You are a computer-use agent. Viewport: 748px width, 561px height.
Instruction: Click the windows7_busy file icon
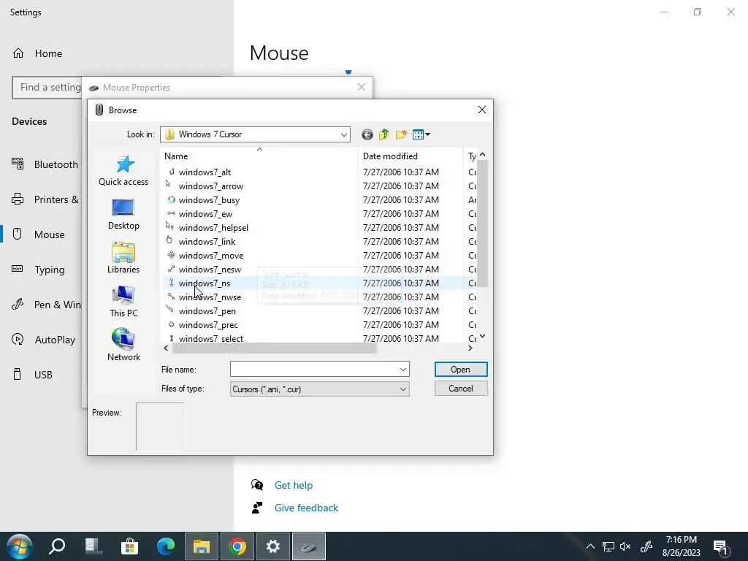[171, 199]
